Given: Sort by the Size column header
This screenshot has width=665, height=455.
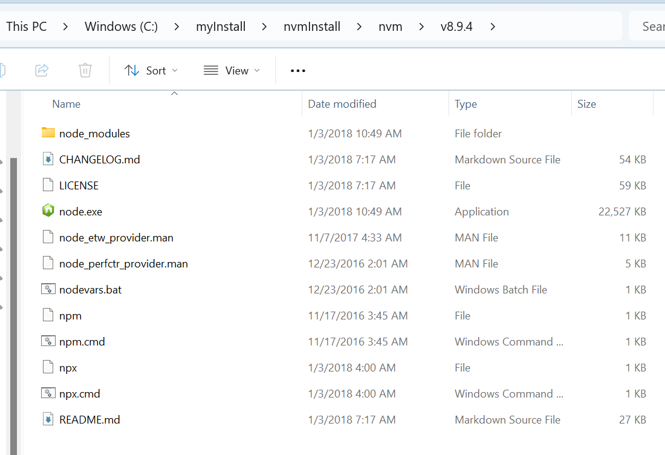Looking at the screenshot, I should (586, 104).
